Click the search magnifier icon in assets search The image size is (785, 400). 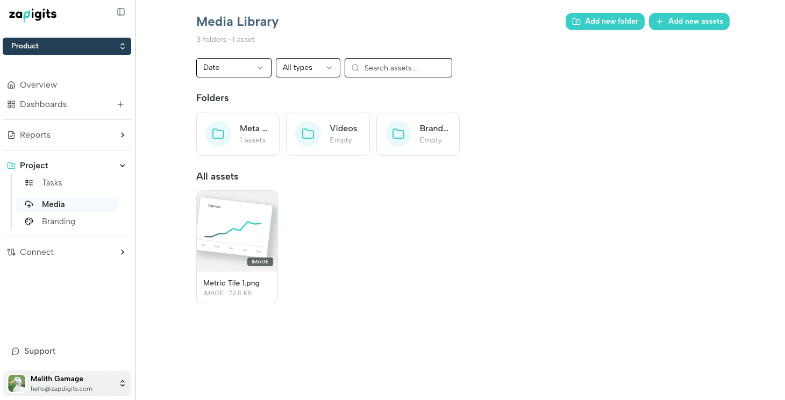(355, 67)
